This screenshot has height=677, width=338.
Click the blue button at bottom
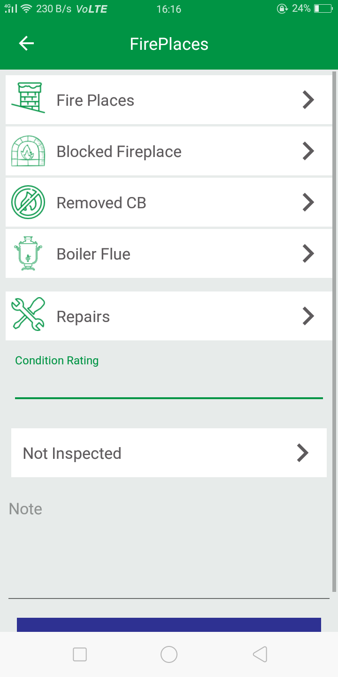(x=169, y=624)
